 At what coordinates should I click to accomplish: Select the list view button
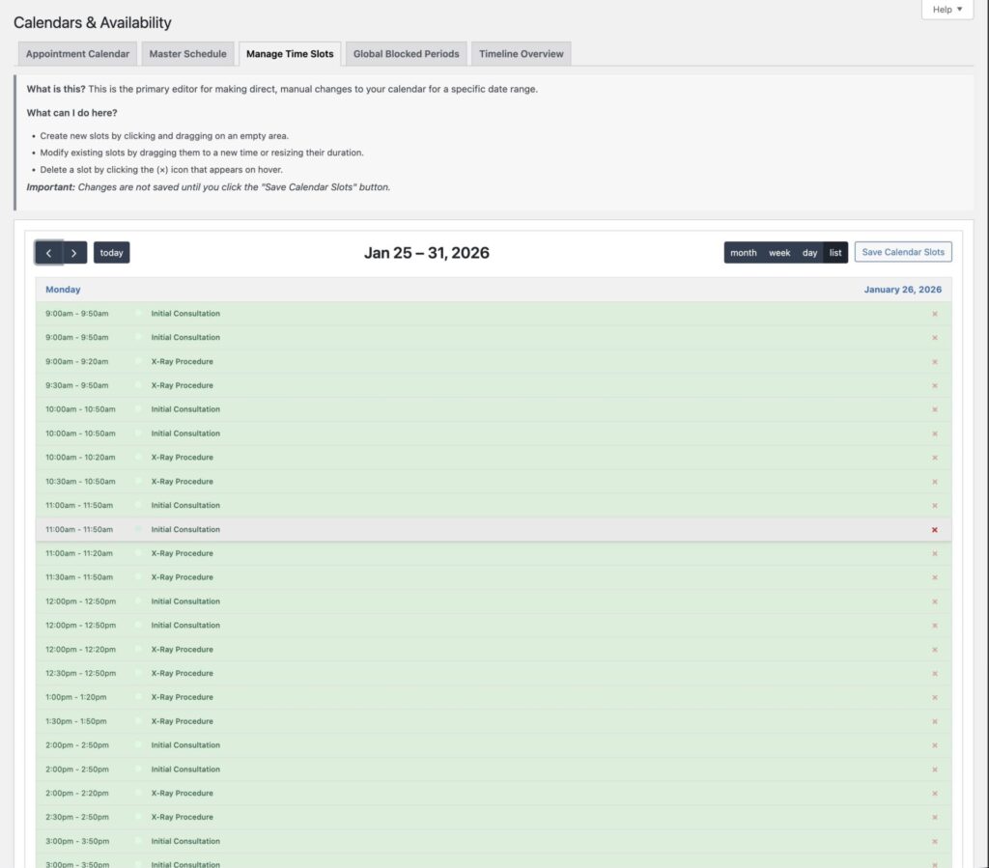[835, 253]
